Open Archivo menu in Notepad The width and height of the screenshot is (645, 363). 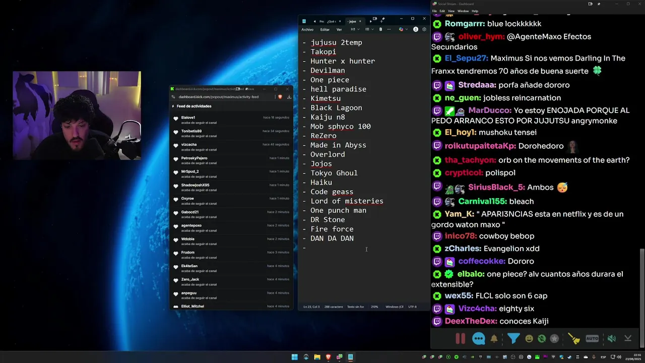(x=307, y=29)
